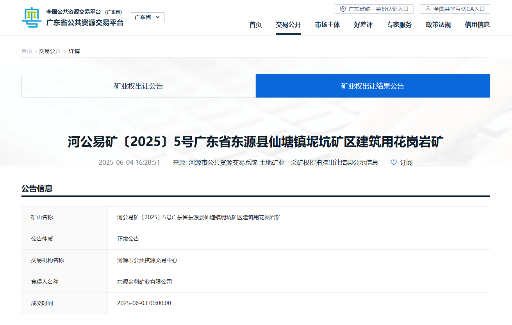Viewport: 512px width, 325px height.
Task: Open the 广东省 region dropdown
Action: tap(147, 17)
